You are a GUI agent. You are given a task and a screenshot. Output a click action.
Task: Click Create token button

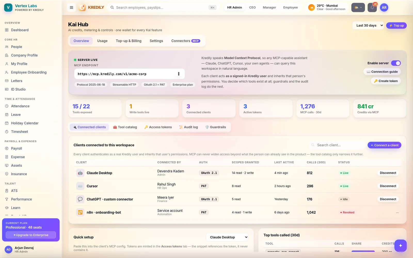tap(386, 81)
